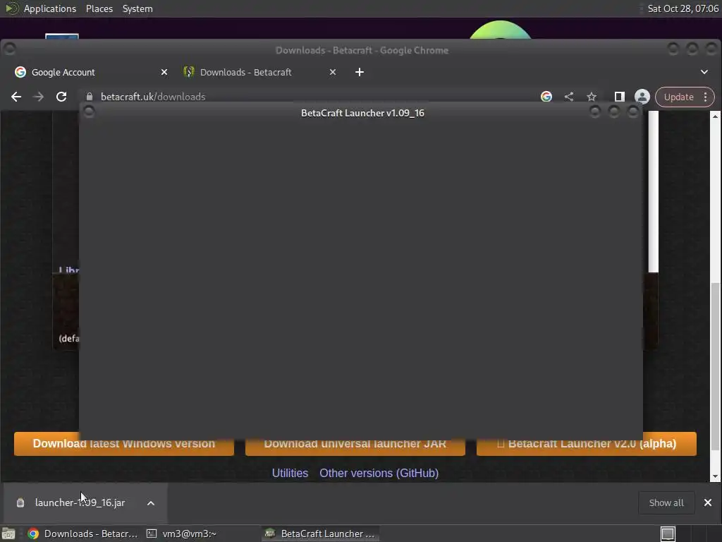722x542 pixels.
Task: Open the Chrome profile avatar
Action: [642, 97]
